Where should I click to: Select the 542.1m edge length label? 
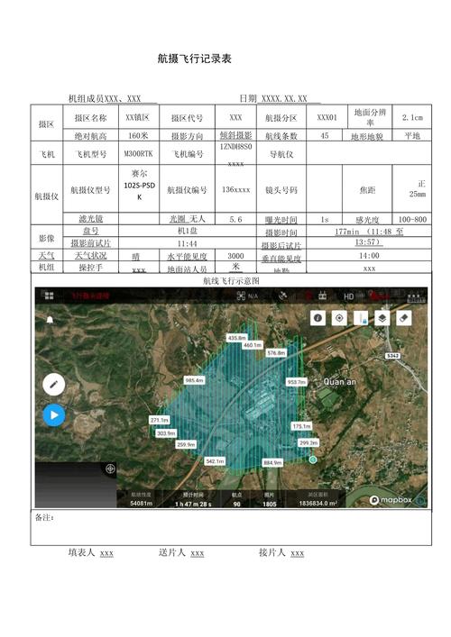point(215,461)
